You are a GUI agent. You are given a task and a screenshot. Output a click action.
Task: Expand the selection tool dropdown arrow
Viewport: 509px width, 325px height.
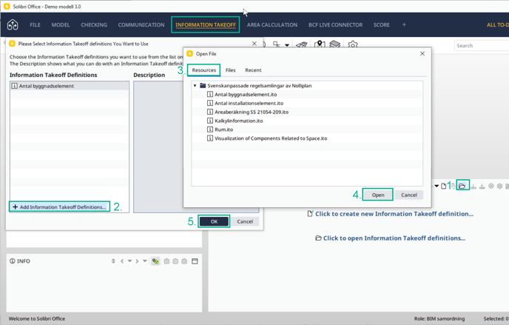(x=287, y=45)
